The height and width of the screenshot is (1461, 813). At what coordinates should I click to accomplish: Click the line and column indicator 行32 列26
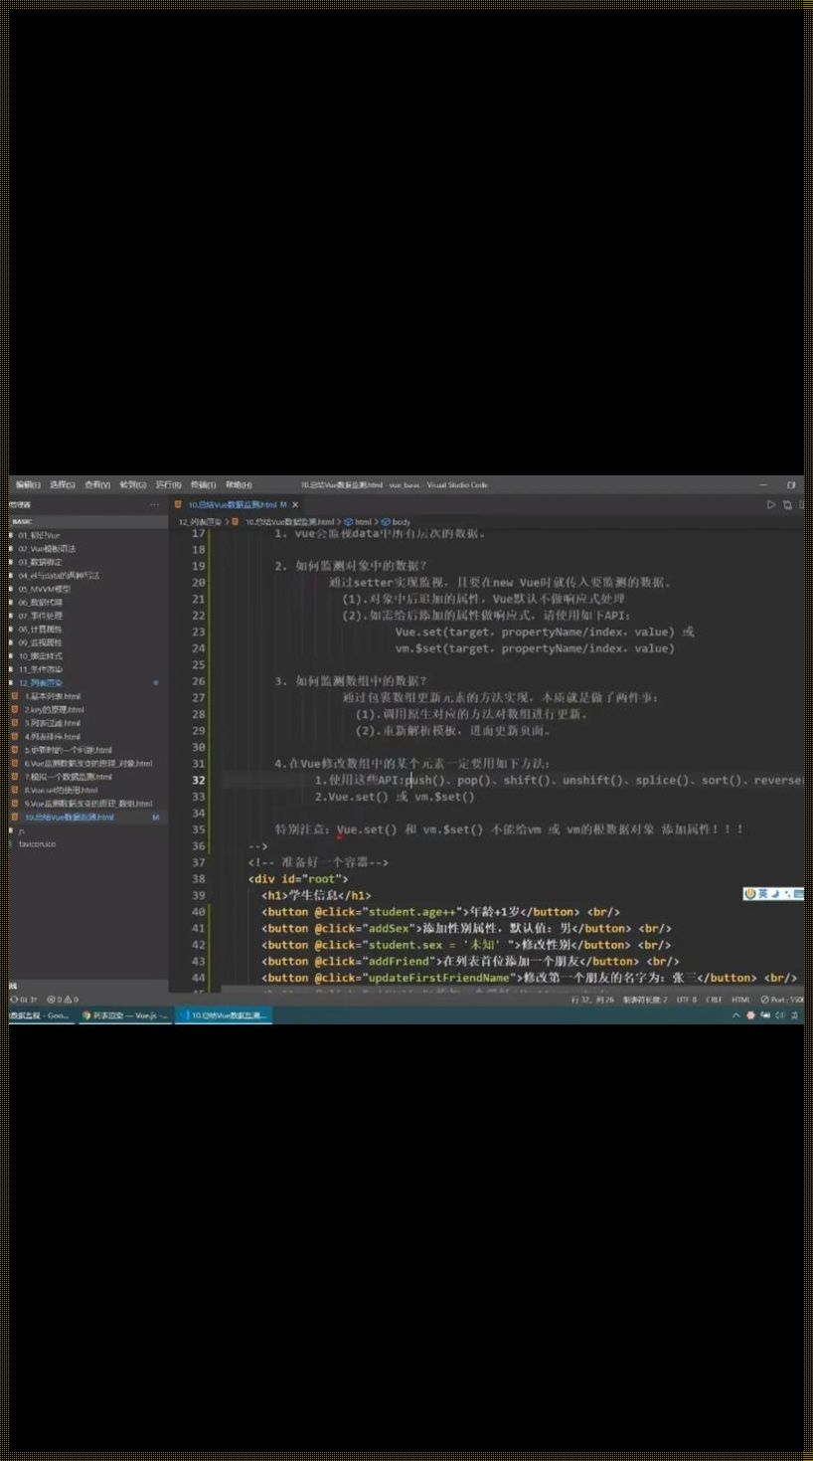pos(584,1000)
